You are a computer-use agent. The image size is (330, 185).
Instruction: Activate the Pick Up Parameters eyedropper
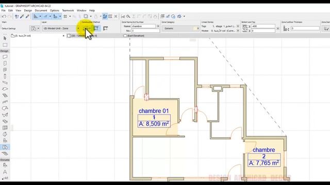[22, 16]
